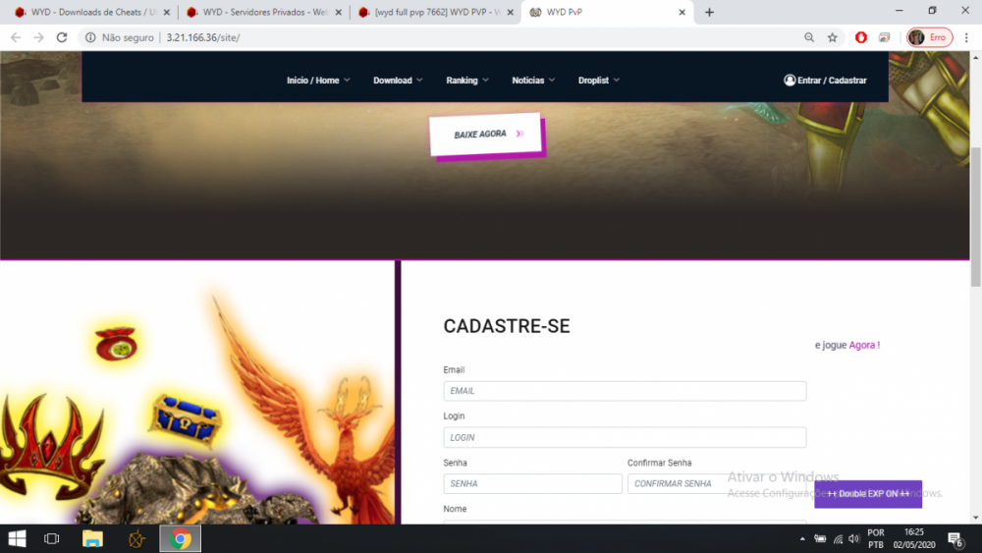Click the BAIXE AGORA button
This screenshot has width=982, height=553.
[x=485, y=134]
